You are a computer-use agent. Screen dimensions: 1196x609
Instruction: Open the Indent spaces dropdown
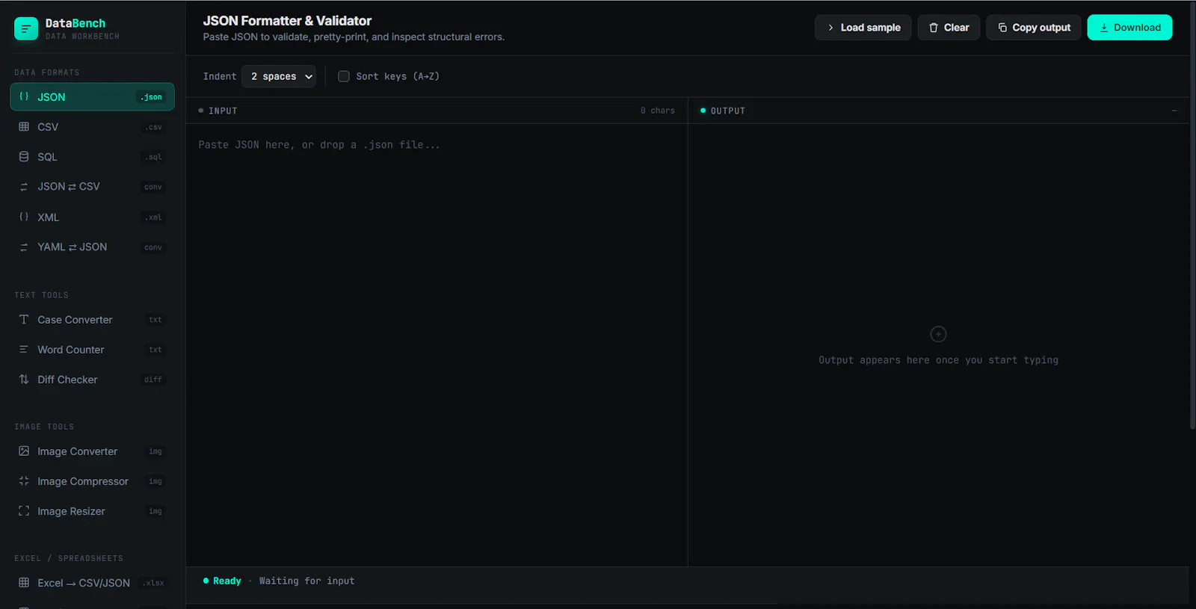[x=279, y=76]
